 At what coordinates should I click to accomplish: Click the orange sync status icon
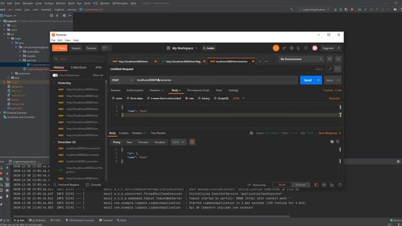(276, 48)
